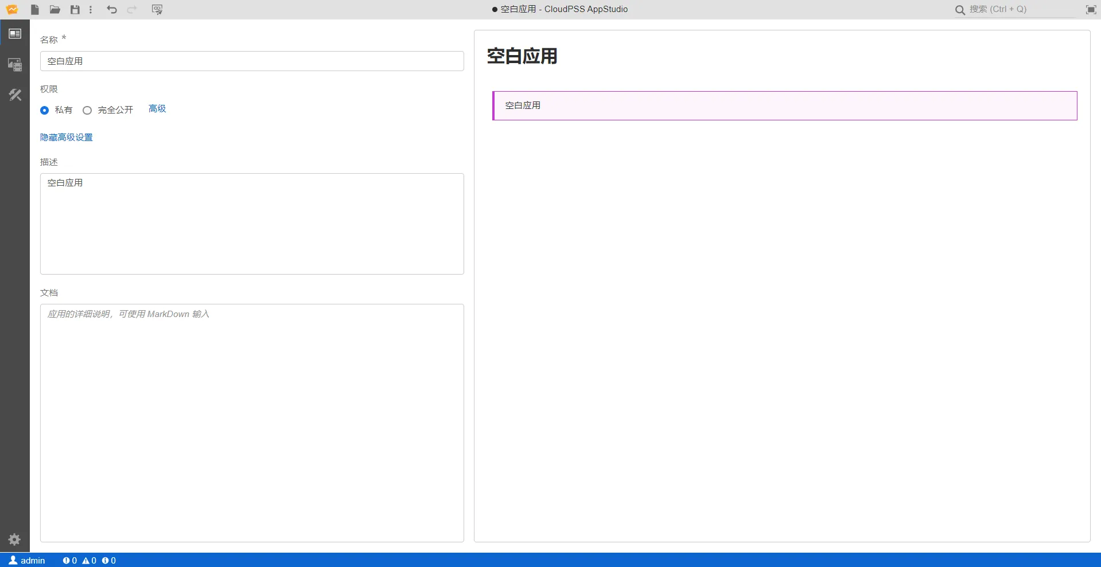Edit the 名称 input field
The width and height of the screenshot is (1101, 567).
252,61
